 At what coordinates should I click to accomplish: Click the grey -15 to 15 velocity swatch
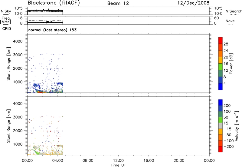[x=221, y=126]
